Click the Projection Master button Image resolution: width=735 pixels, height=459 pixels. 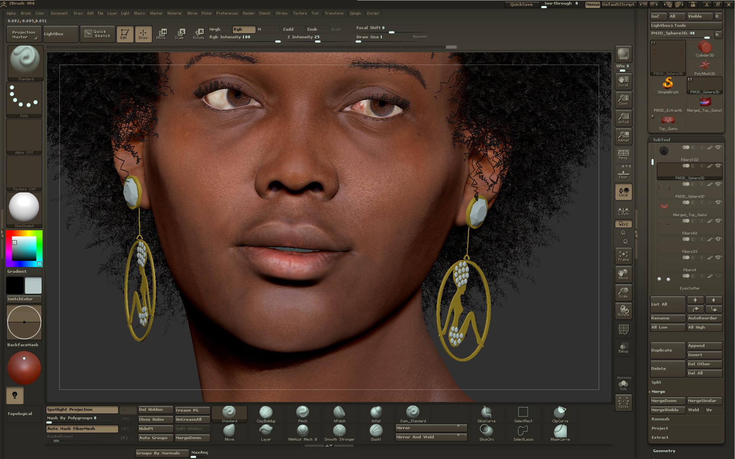pyautogui.click(x=24, y=34)
